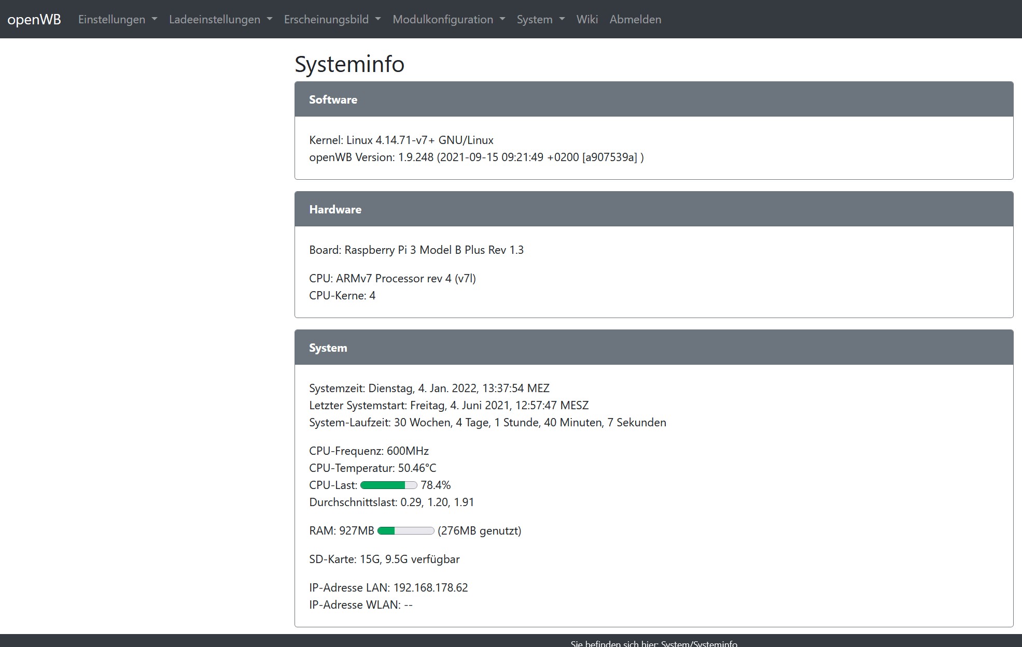
Task: Click the CPU-Temperatur reading
Action: point(372,468)
